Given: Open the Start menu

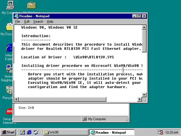Looking at the screenshot, I should [x=8, y=132].
